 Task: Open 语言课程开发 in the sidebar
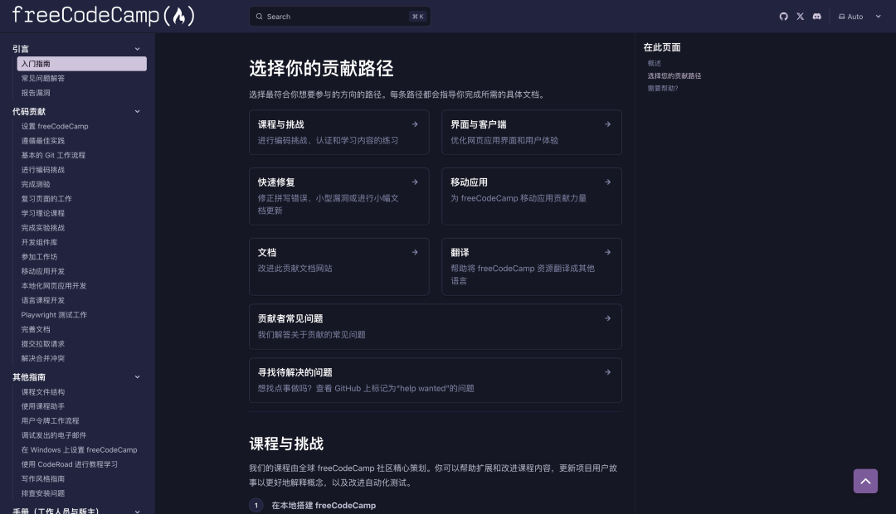tap(43, 300)
